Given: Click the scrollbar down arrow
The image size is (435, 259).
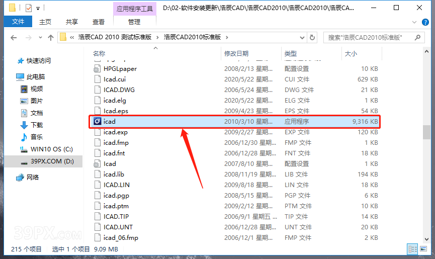Looking at the screenshot, I should (x=426, y=239).
